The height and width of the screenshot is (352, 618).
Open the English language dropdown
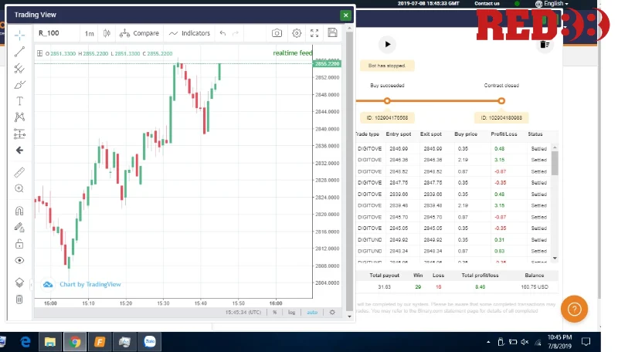point(553,4)
